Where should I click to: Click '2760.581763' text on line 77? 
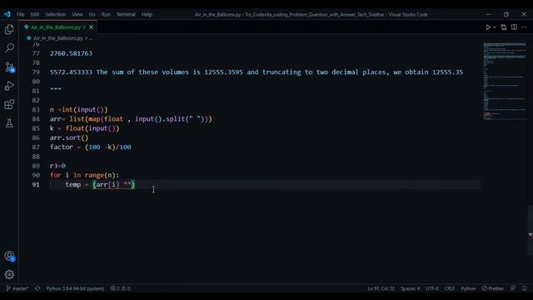coord(71,53)
